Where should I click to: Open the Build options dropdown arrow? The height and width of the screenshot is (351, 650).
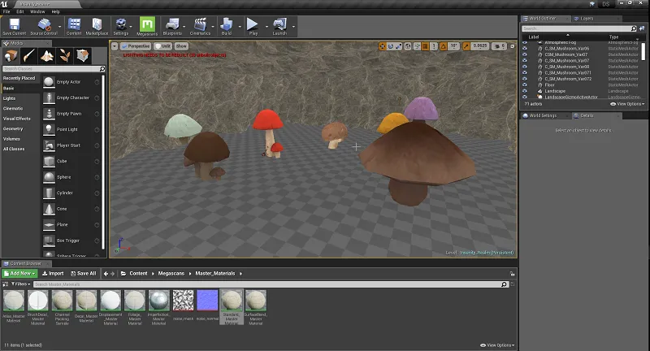pyautogui.click(x=240, y=27)
